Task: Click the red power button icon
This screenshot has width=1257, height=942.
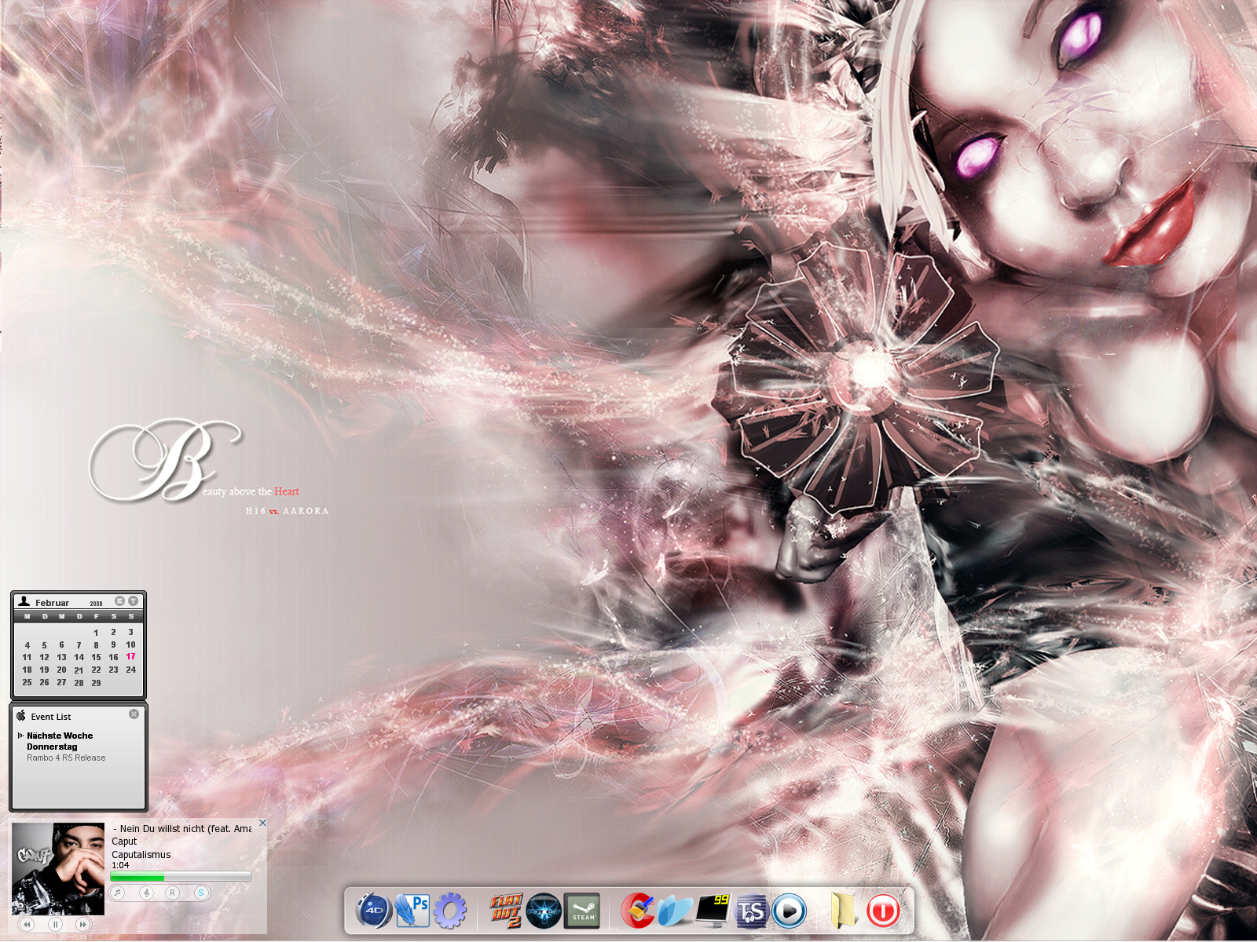Action: 883,911
